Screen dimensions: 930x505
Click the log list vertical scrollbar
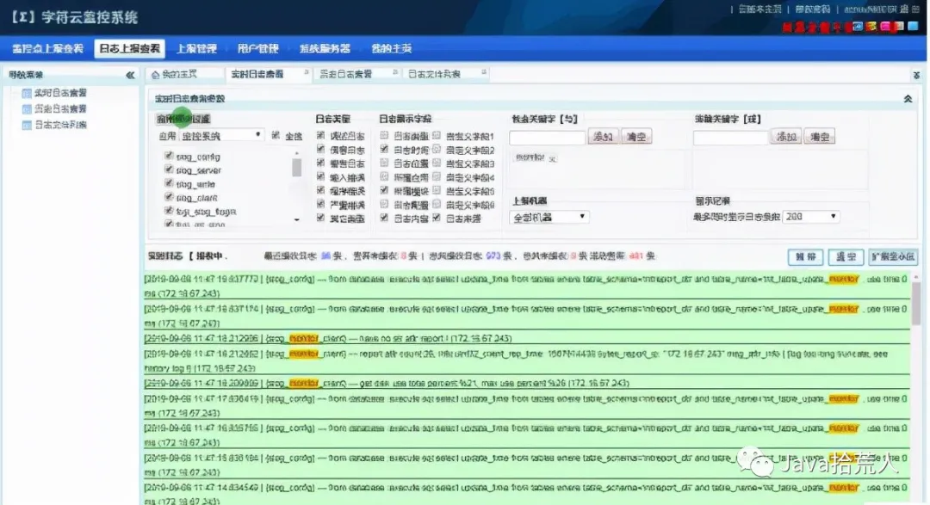916,304
